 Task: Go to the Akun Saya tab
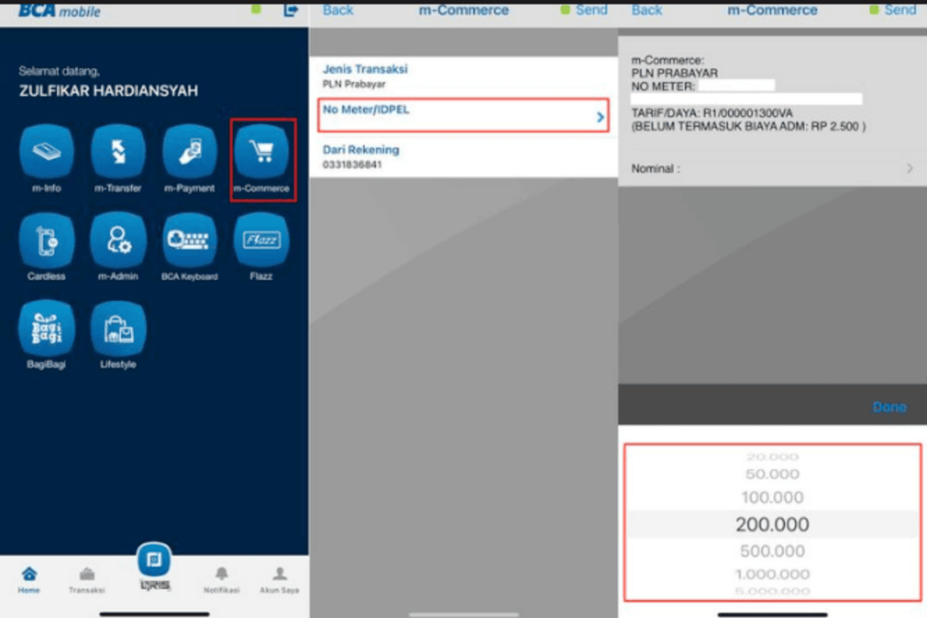pyautogui.click(x=280, y=579)
